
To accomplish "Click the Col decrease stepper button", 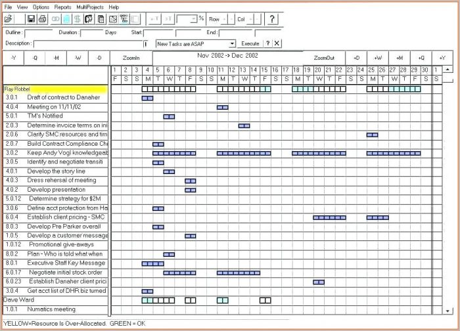I will click(x=258, y=19).
